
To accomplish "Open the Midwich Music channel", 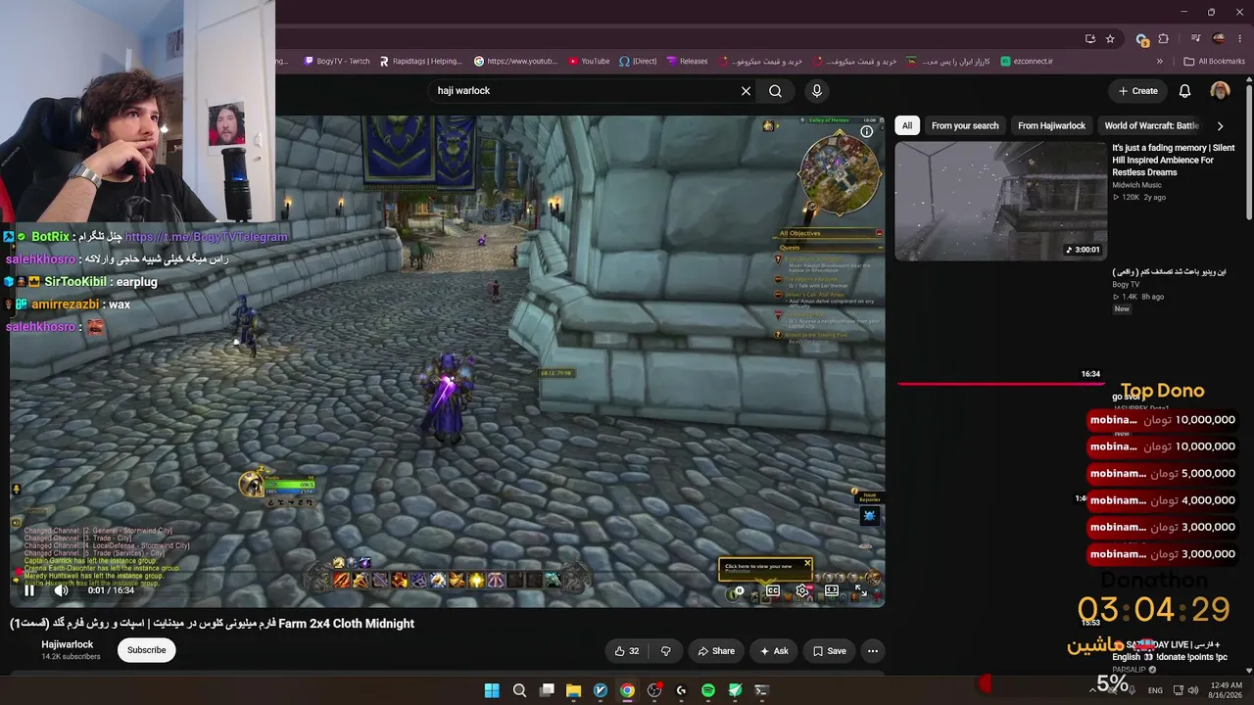I will (1136, 185).
